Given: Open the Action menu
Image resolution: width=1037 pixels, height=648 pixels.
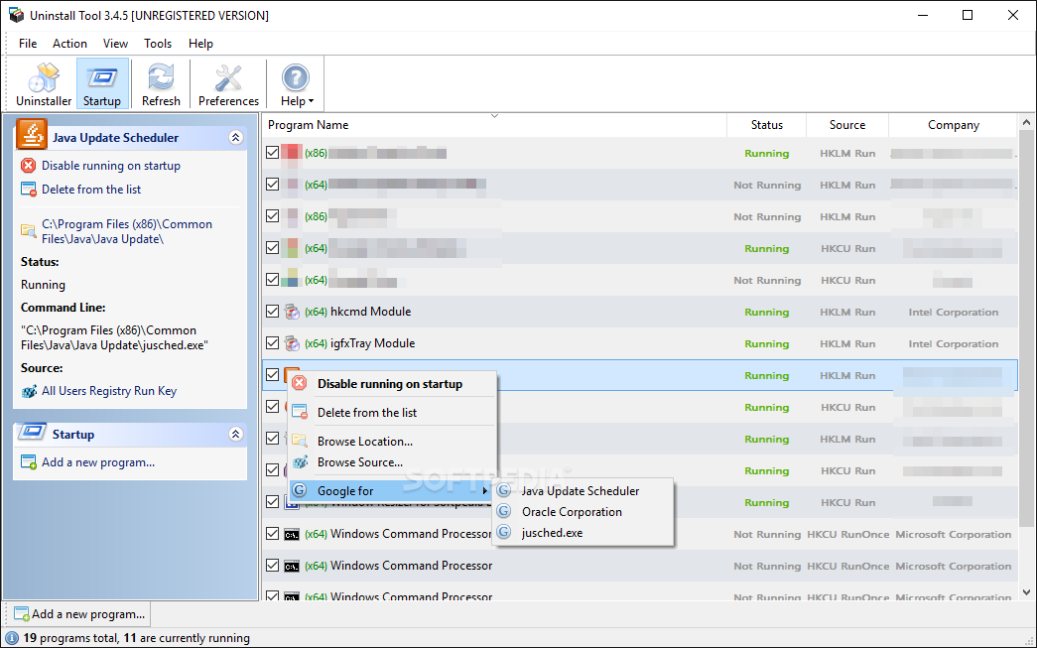Looking at the screenshot, I should click(69, 44).
